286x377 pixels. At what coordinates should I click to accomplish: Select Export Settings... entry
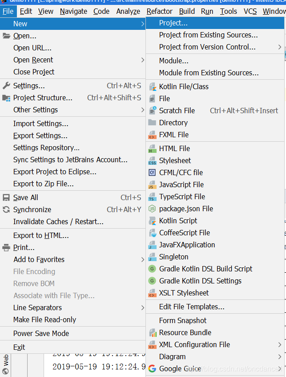(x=73, y=135)
